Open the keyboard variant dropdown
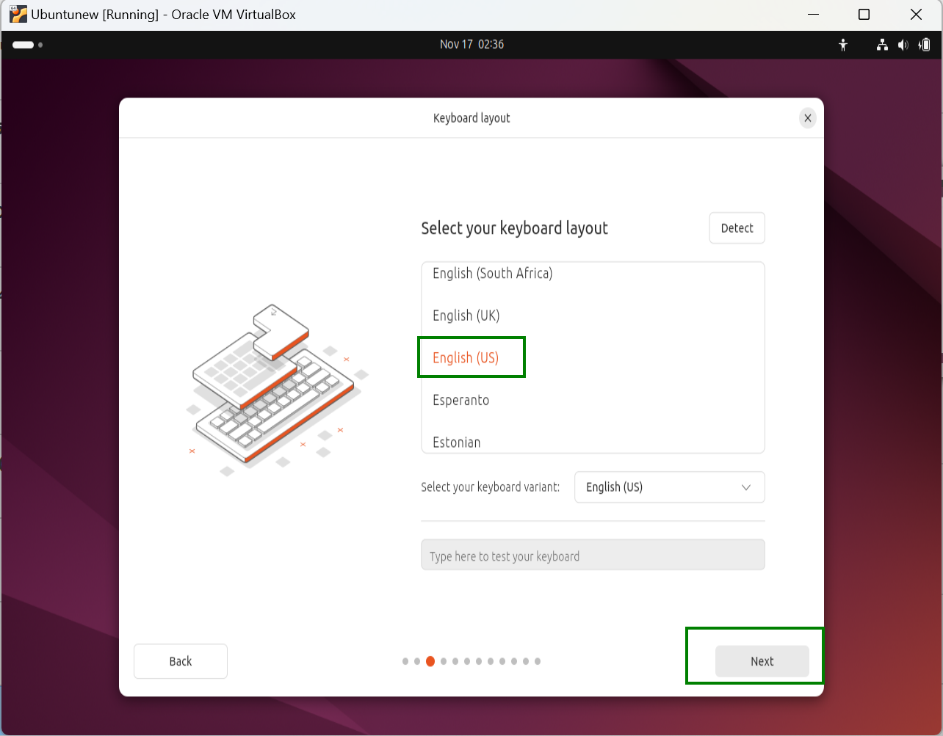This screenshot has width=943, height=736. pos(669,487)
